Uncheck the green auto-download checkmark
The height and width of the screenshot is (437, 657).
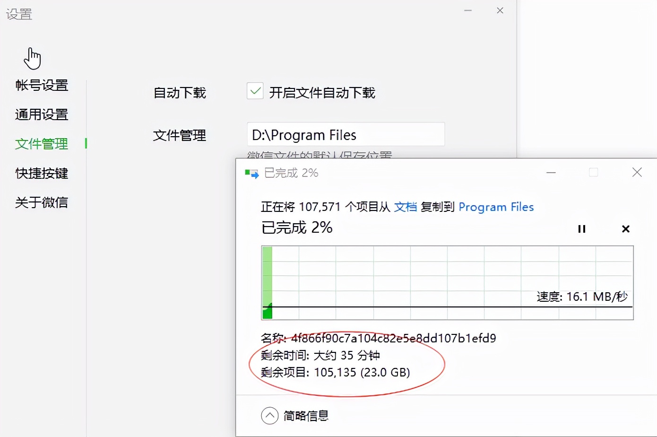(x=255, y=91)
